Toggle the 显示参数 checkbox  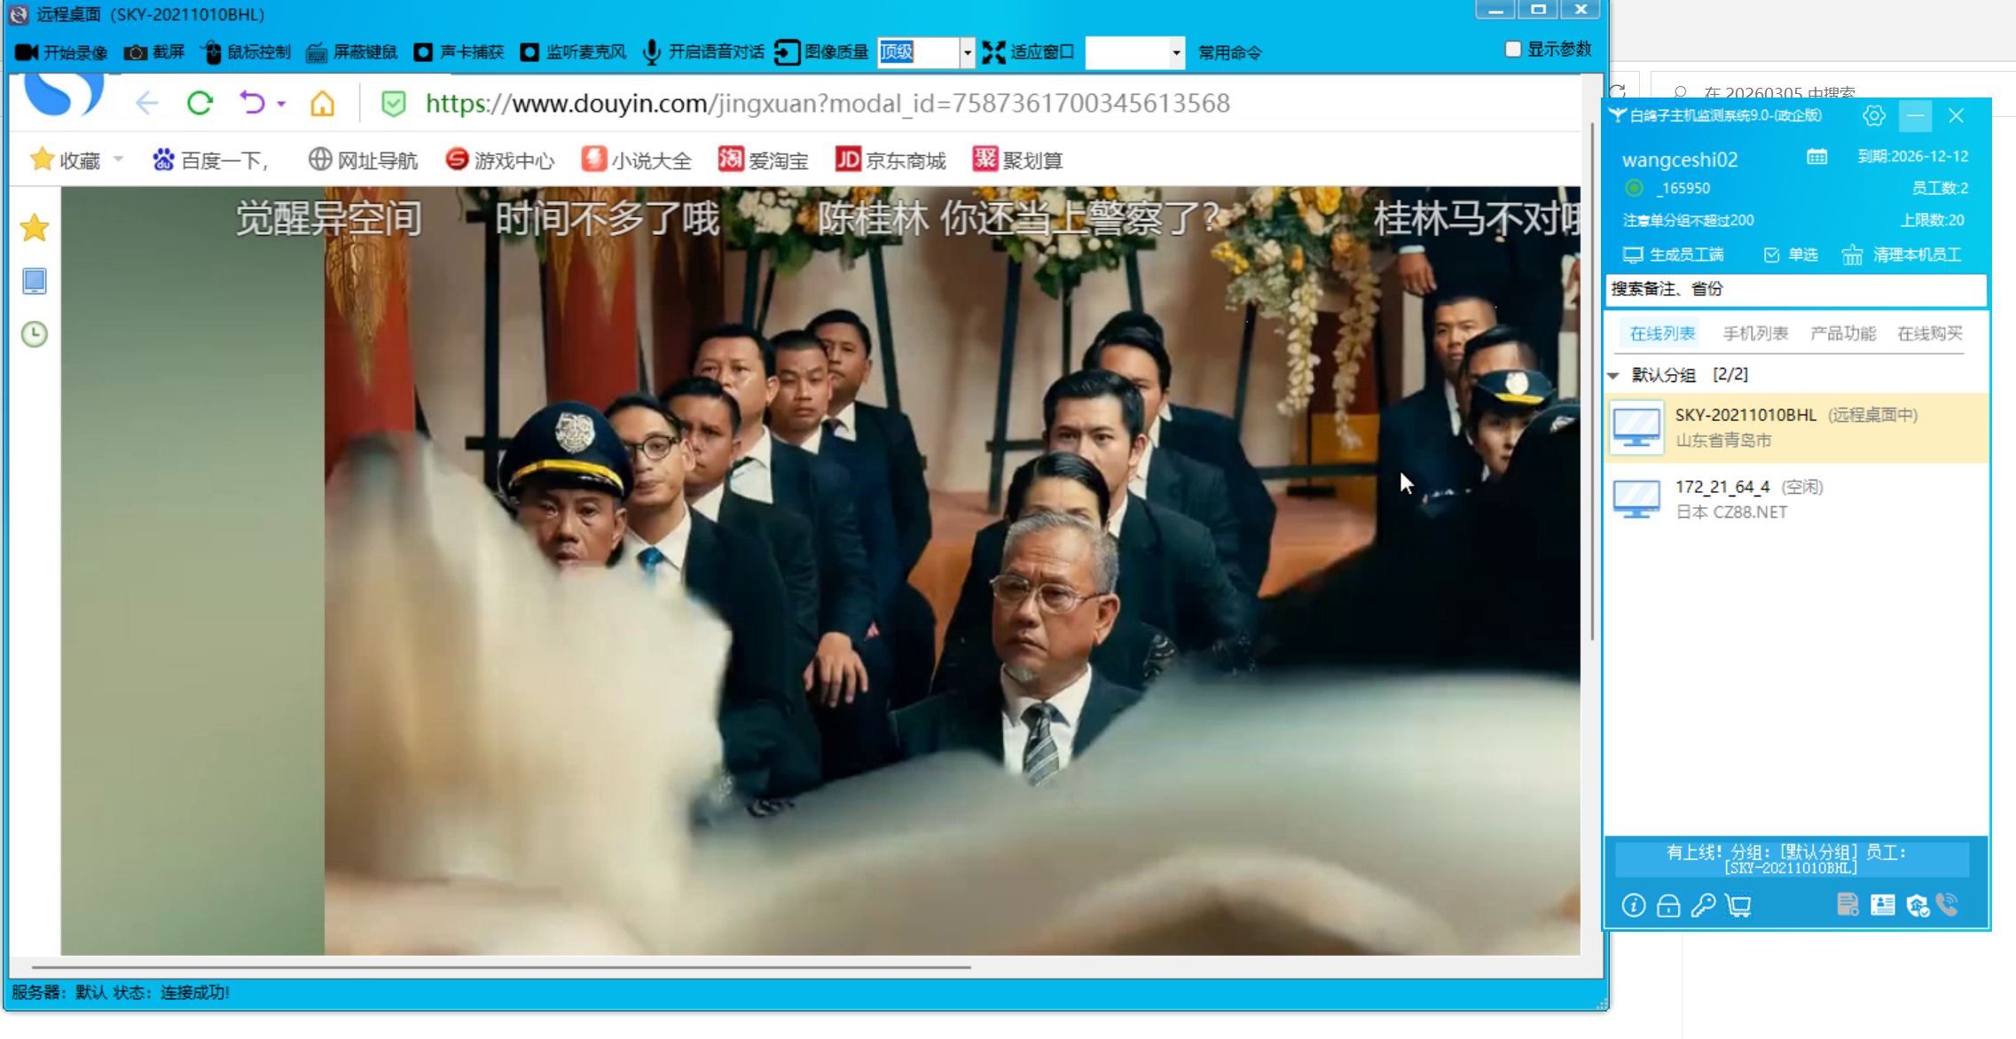[x=1513, y=50]
